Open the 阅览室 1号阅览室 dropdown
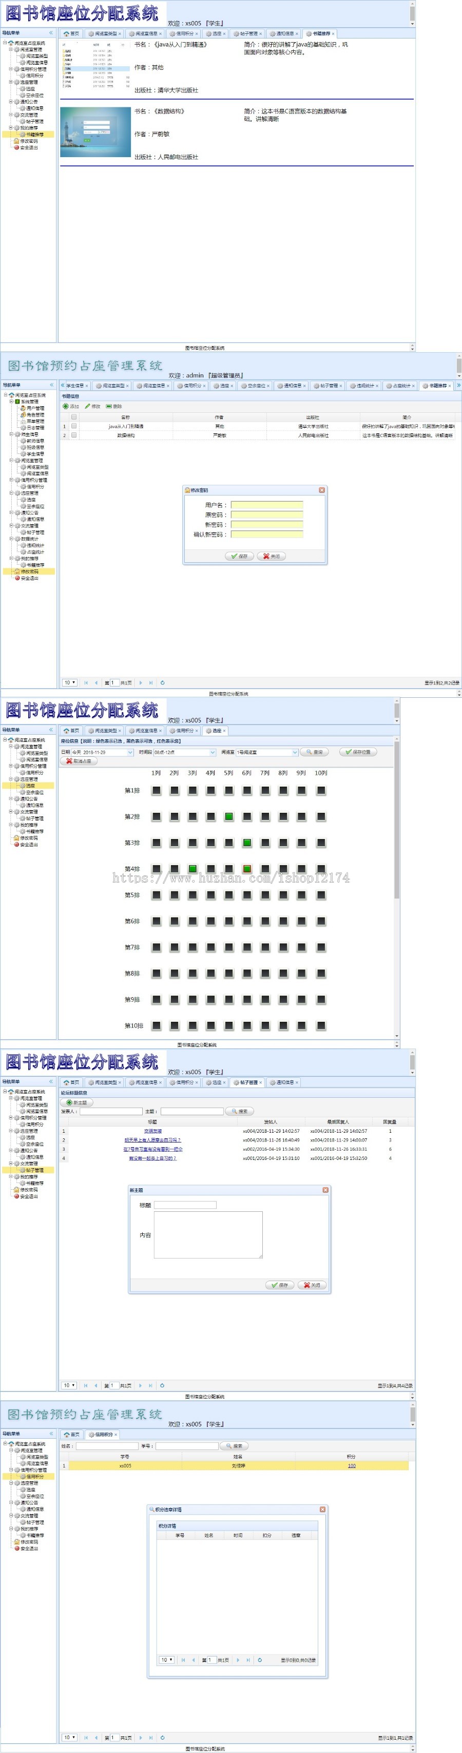The width and height of the screenshot is (462, 1753). [295, 753]
